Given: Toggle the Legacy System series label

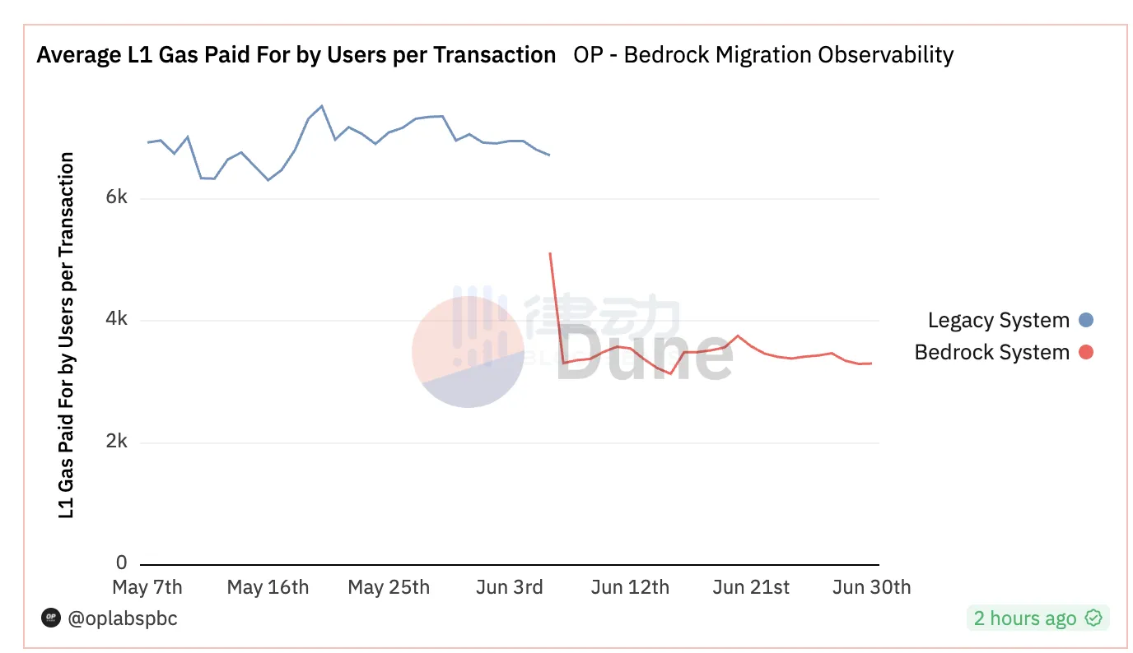Looking at the screenshot, I should tap(998, 321).
